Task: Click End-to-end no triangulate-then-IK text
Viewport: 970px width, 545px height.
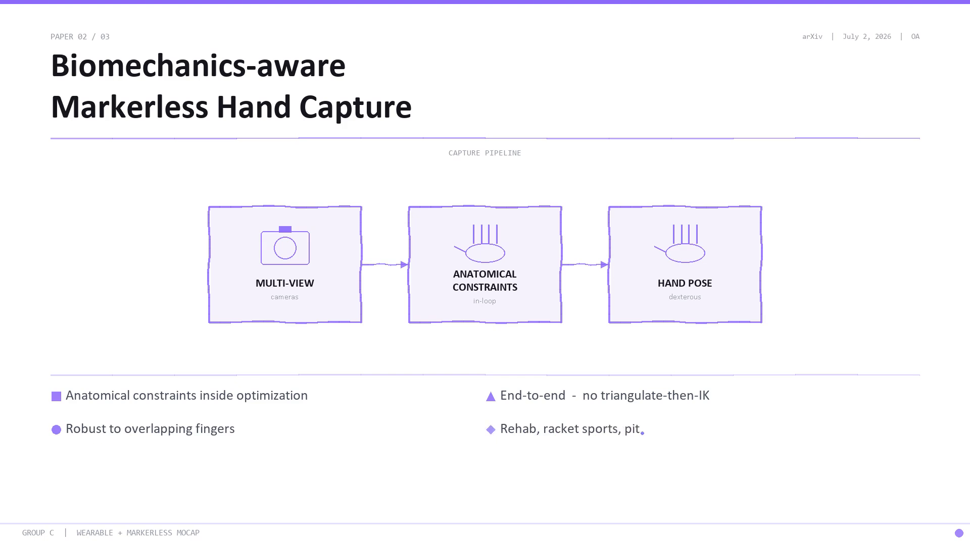Action: 605,396
